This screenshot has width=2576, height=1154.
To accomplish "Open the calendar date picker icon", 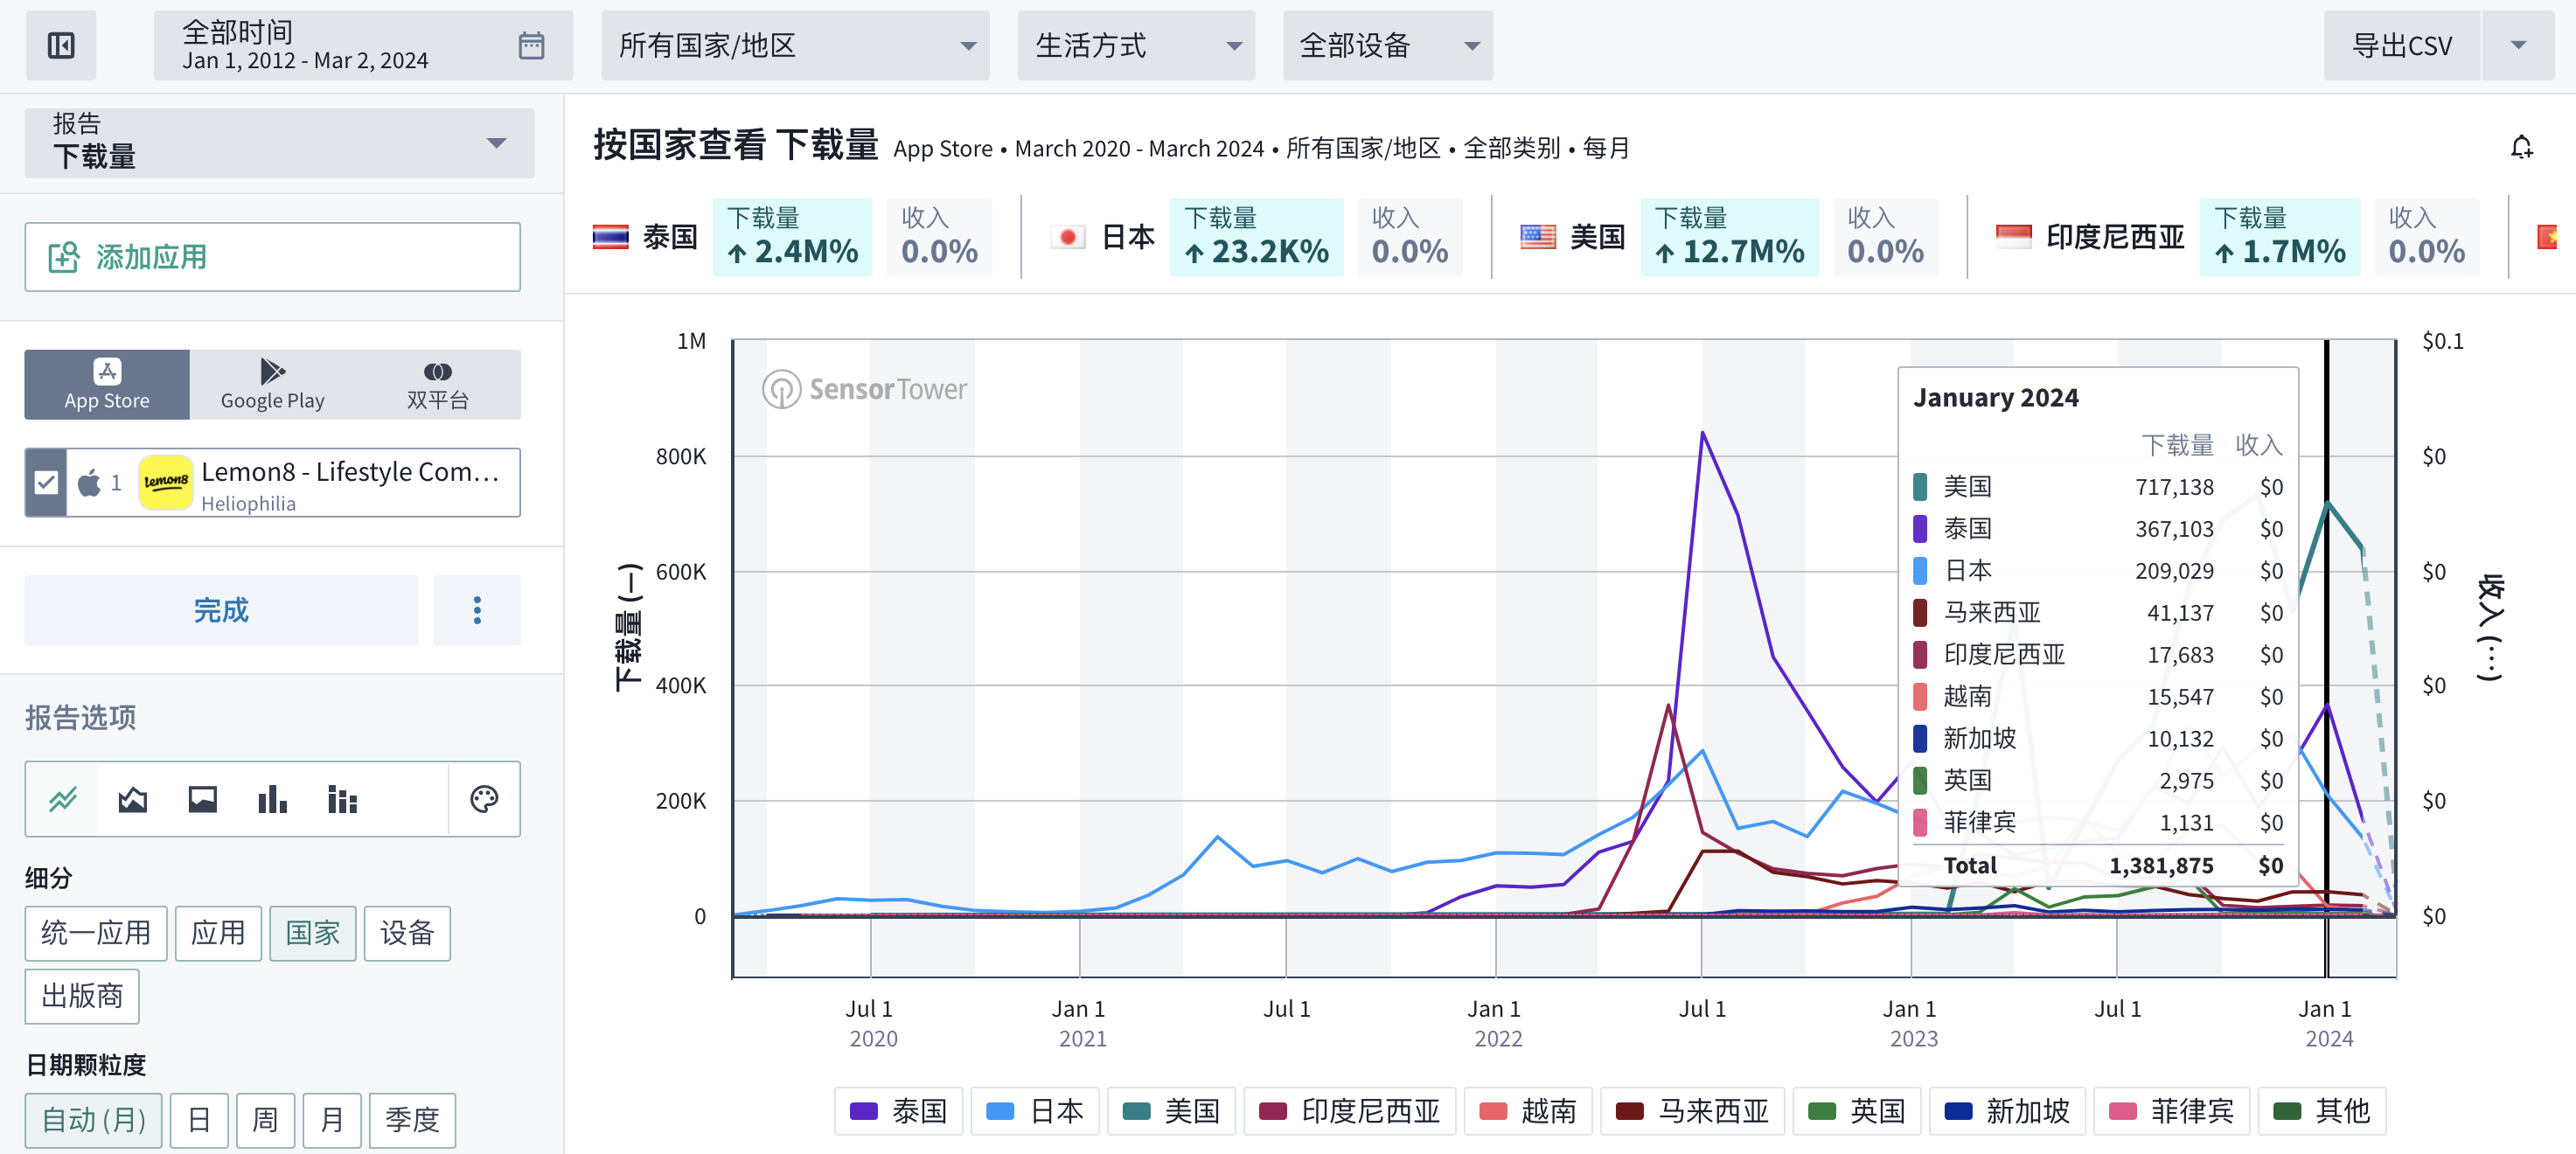I will [531, 45].
